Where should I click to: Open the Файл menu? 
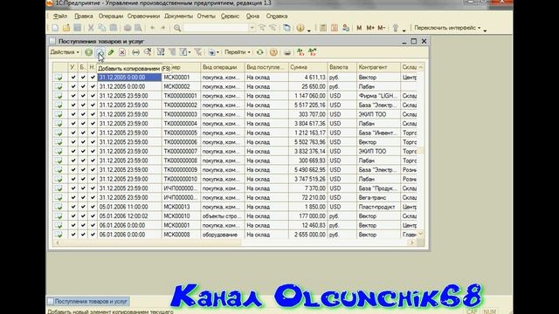(x=60, y=16)
